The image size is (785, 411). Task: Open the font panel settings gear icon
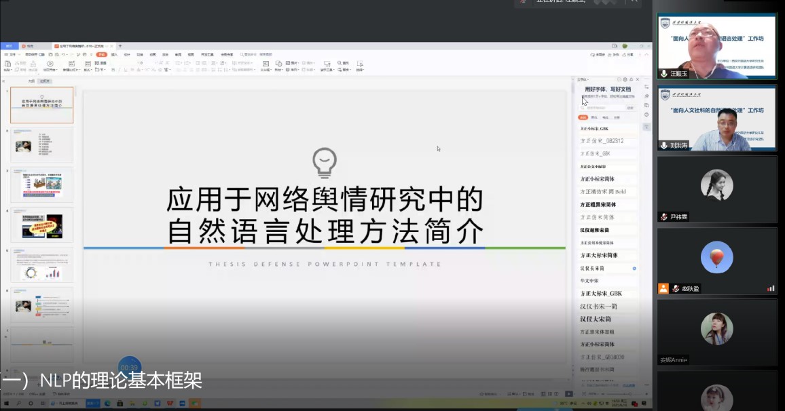pos(625,79)
